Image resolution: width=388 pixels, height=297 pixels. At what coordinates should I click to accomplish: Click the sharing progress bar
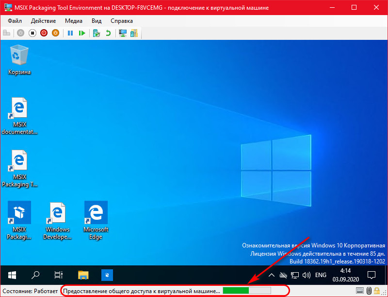click(247, 290)
